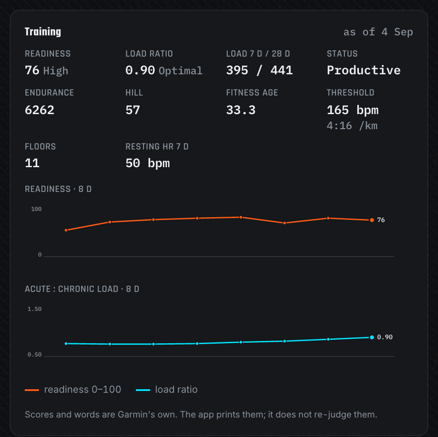Click the 1.50 axis label
The width and height of the screenshot is (438, 437).
pos(34,309)
